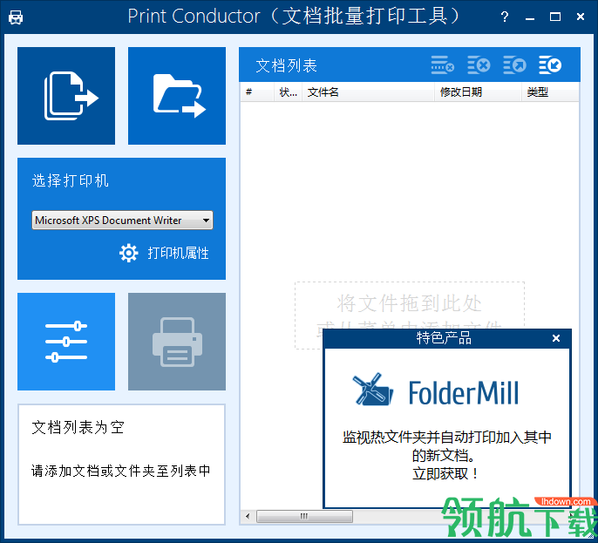Sort by the 类型 column header
Screen dimensions: 598x543
pos(550,92)
